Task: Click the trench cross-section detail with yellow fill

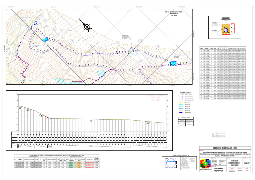Action: point(226,29)
